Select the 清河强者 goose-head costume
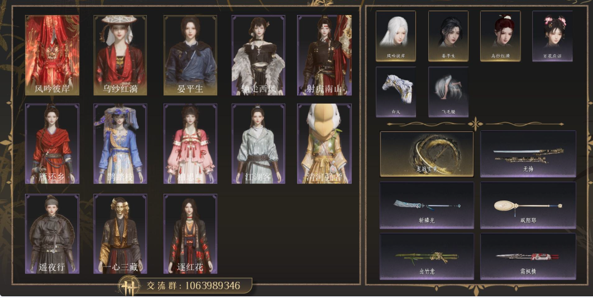 (324, 144)
